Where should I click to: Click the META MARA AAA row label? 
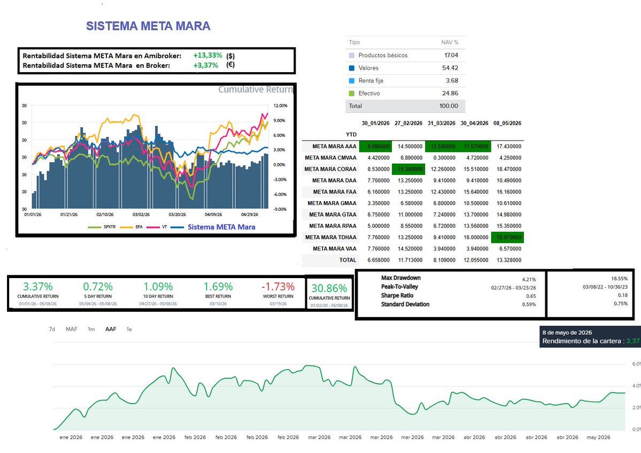pos(334,147)
